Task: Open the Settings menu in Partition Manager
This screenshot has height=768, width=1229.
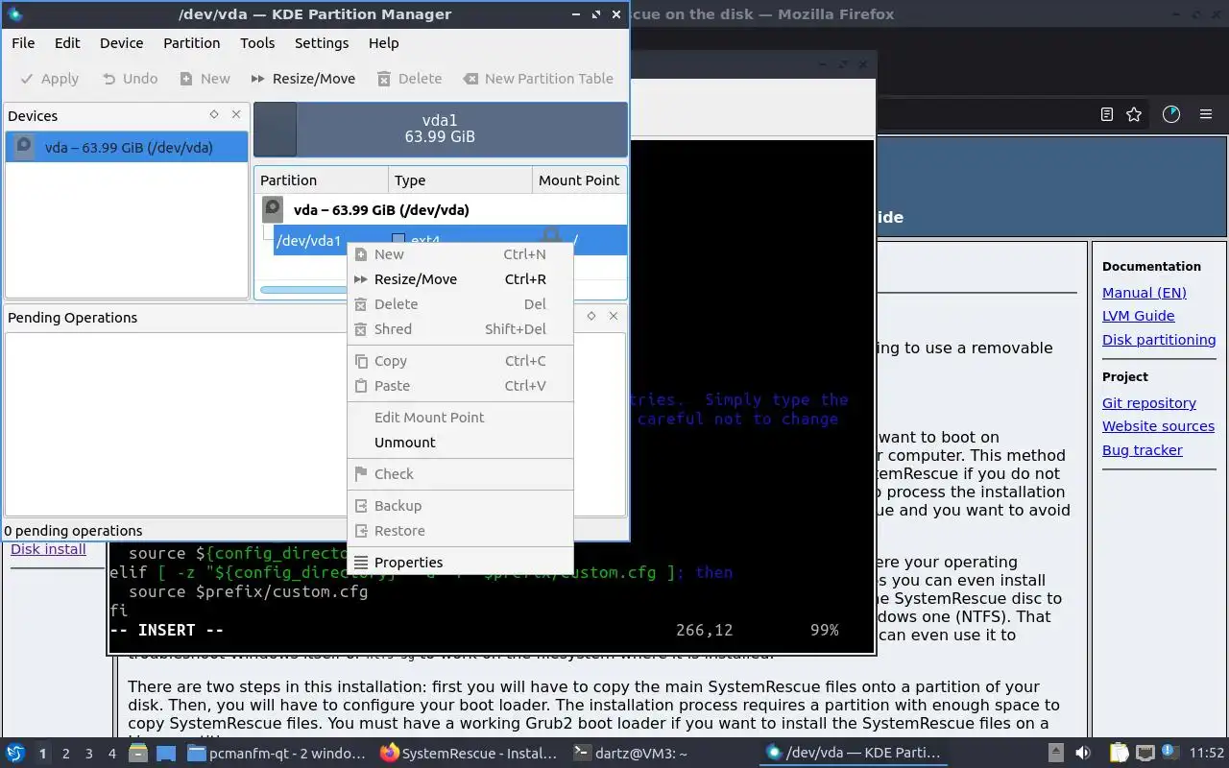Action: (322, 43)
